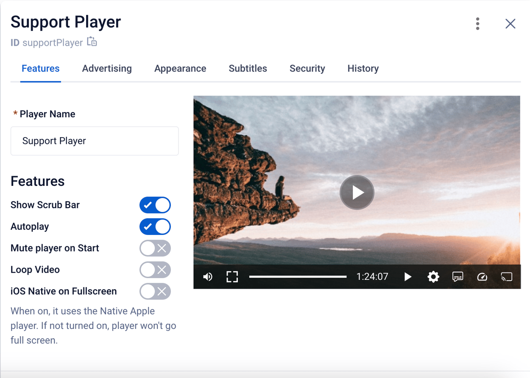
Task: Disable Autoplay
Action: pos(155,226)
